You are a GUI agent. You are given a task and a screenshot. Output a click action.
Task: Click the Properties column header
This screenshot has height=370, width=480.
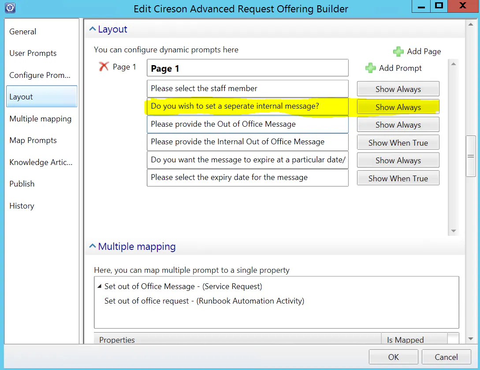click(x=238, y=339)
